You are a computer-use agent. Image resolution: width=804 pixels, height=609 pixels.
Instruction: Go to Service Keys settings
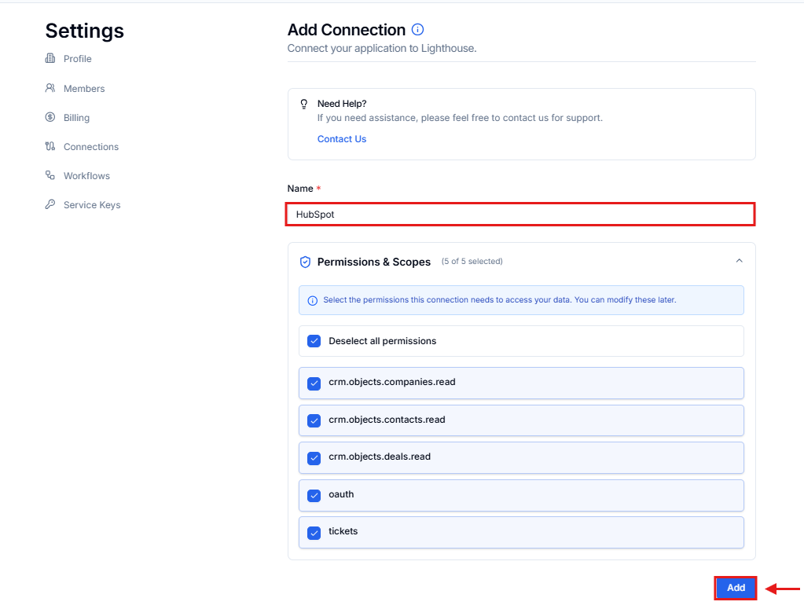[92, 205]
